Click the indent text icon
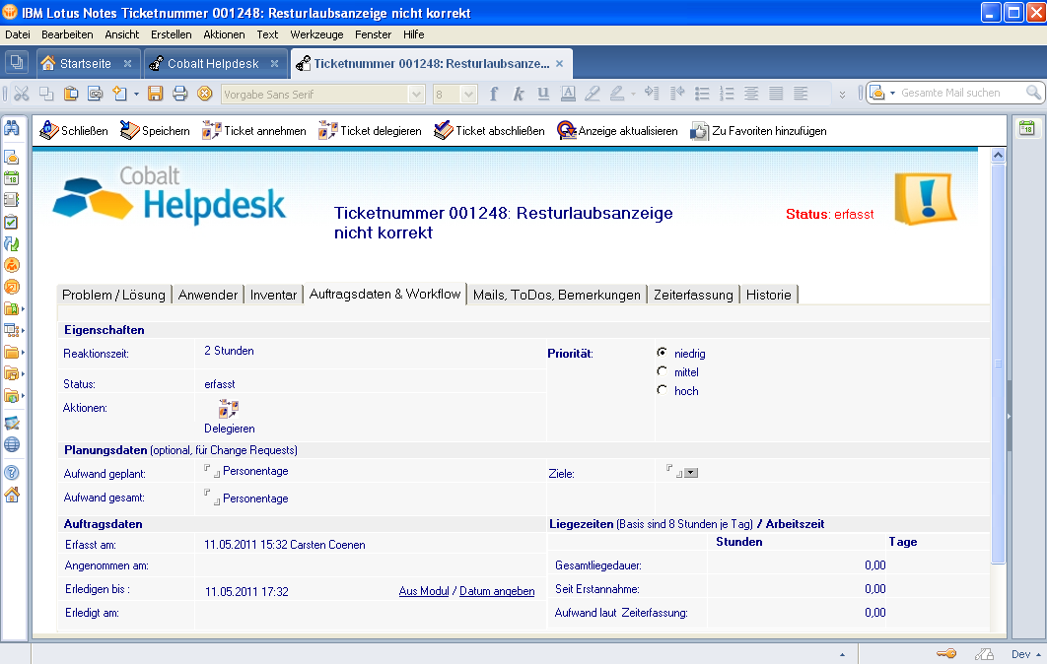The image size is (1047, 664). [652, 94]
